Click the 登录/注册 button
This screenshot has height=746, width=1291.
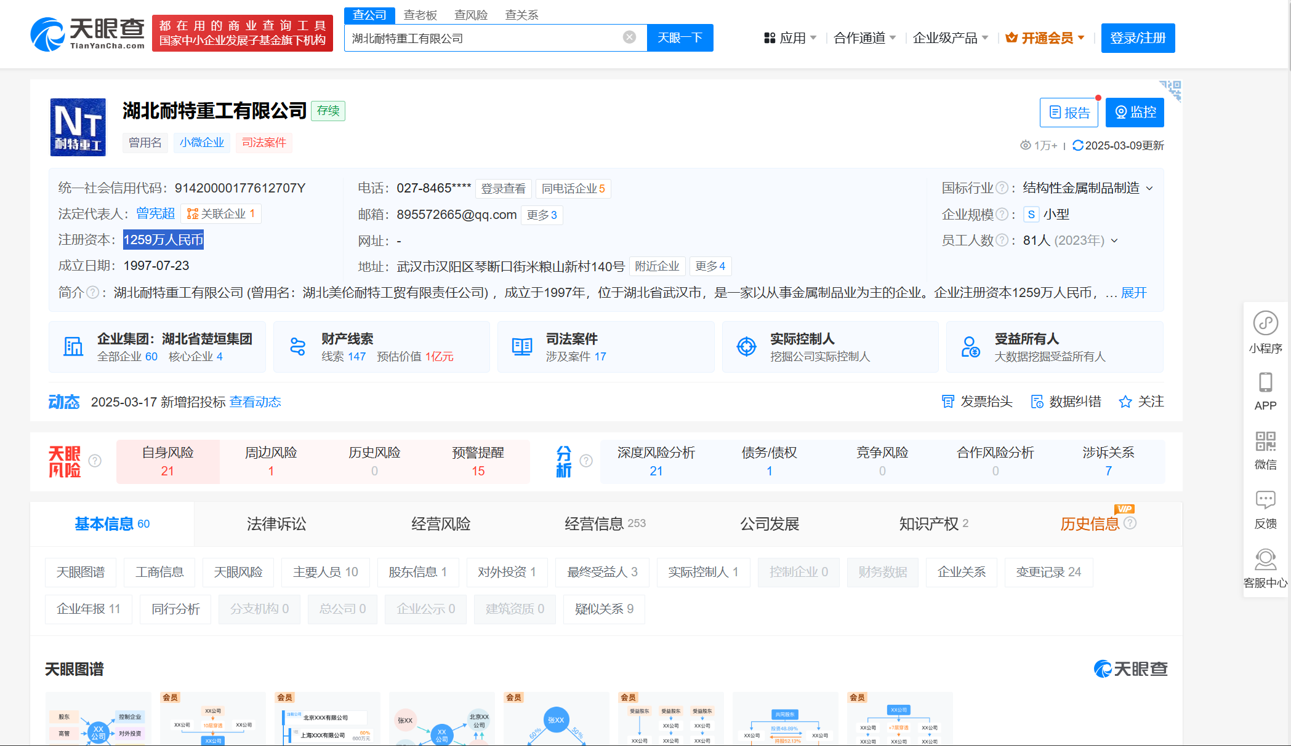tap(1138, 38)
